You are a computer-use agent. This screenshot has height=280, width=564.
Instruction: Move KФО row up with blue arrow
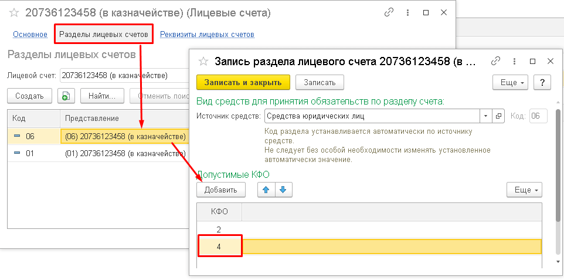pyautogui.click(x=267, y=190)
